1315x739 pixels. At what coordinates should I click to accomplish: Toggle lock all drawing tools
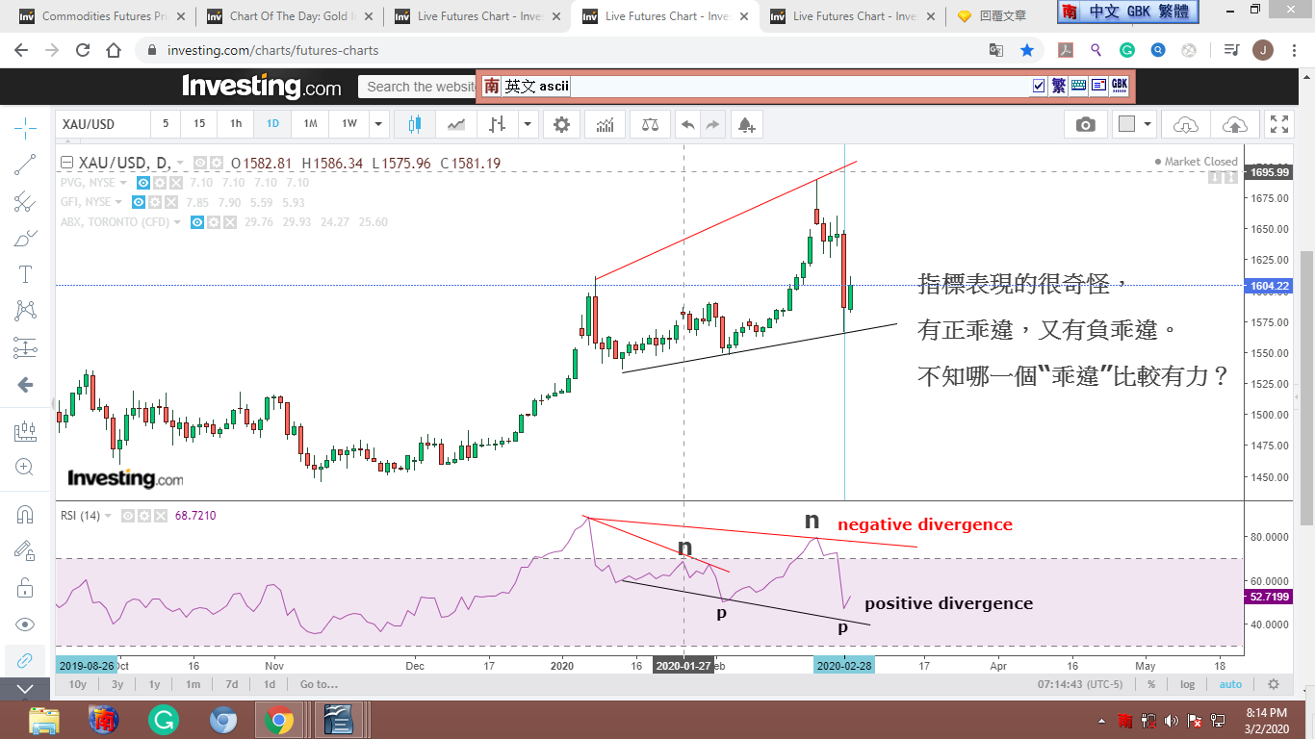click(26, 587)
